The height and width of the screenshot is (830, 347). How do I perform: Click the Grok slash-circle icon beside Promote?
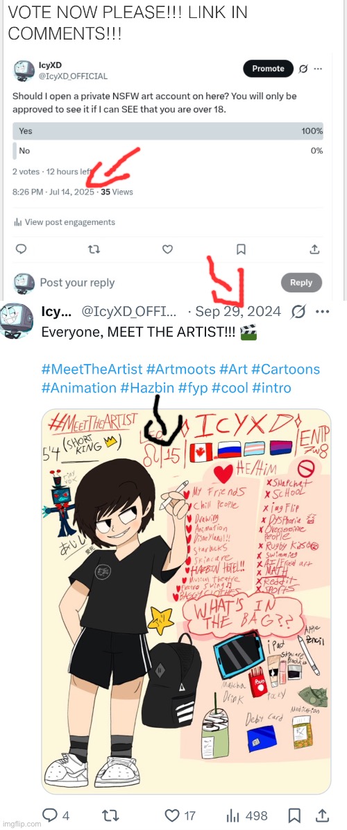click(x=303, y=69)
